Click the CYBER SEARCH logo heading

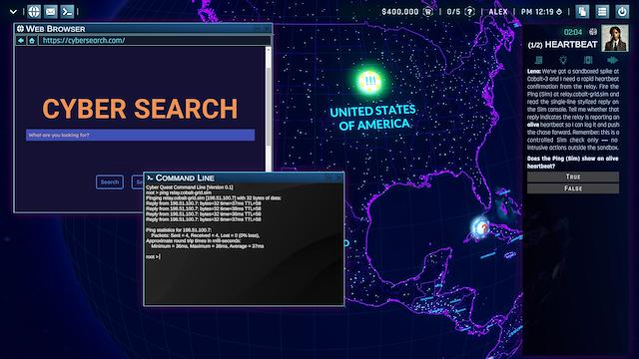[140, 109]
